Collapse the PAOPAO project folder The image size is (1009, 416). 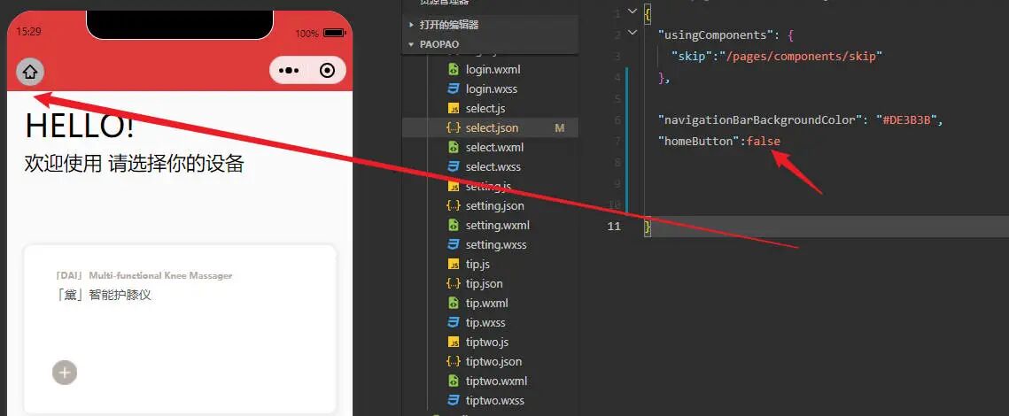pyautogui.click(x=411, y=44)
